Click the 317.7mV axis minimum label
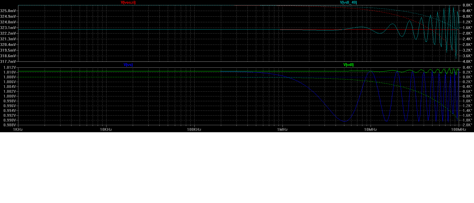 8,61
